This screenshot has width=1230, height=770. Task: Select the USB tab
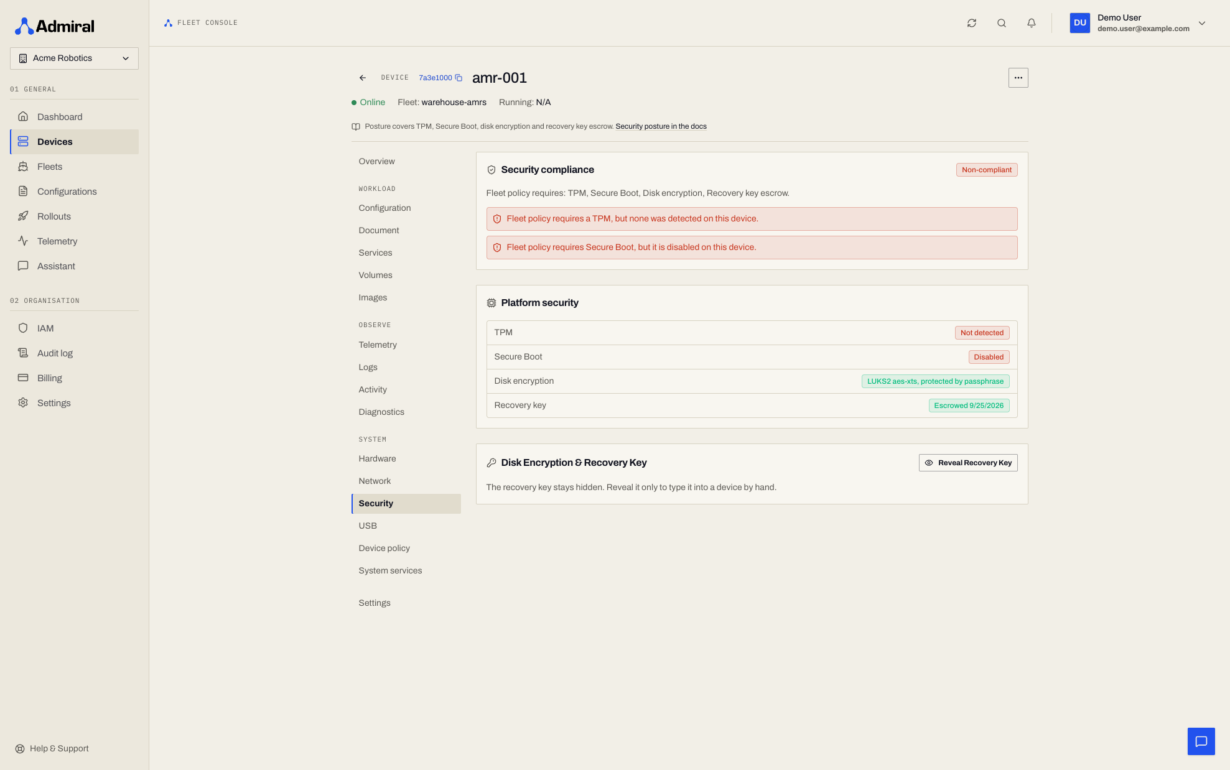406,526
